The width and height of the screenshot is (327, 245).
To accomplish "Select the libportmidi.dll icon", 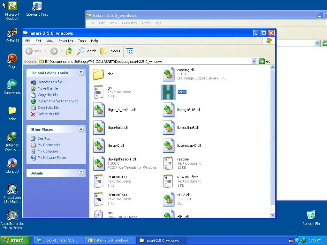I will (x=99, y=128).
